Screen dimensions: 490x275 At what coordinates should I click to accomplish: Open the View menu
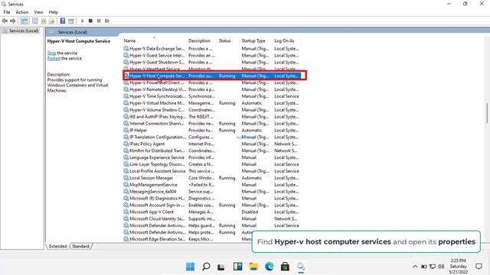point(38,12)
